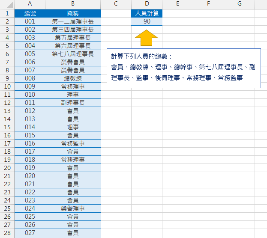The height and width of the screenshot is (238, 267).
Task: Click the select-all corner triangle
Action: pyautogui.click(x=10, y=5)
